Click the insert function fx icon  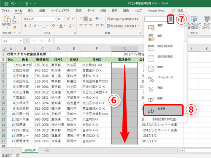(49, 41)
